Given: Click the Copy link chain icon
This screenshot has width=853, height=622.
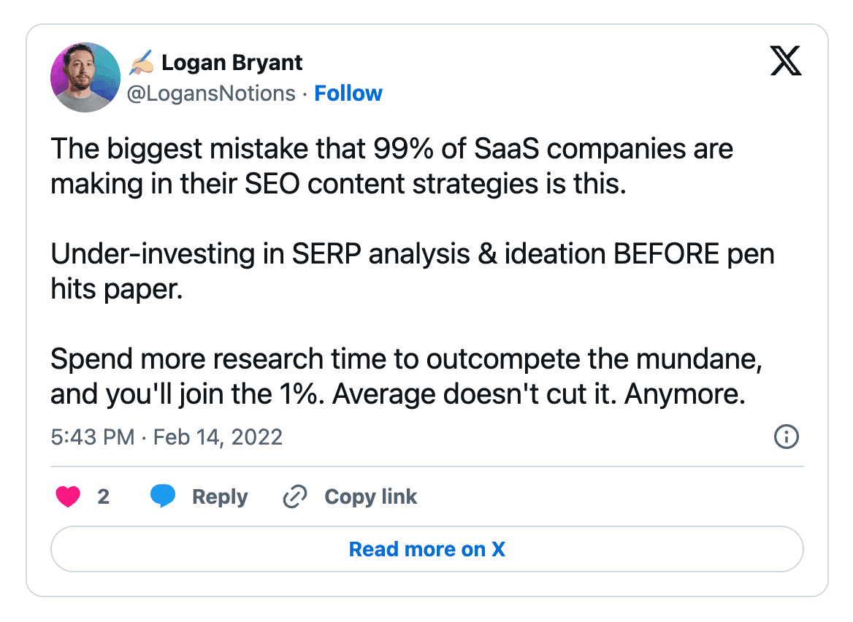Looking at the screenshot, I should pos(294,496).
